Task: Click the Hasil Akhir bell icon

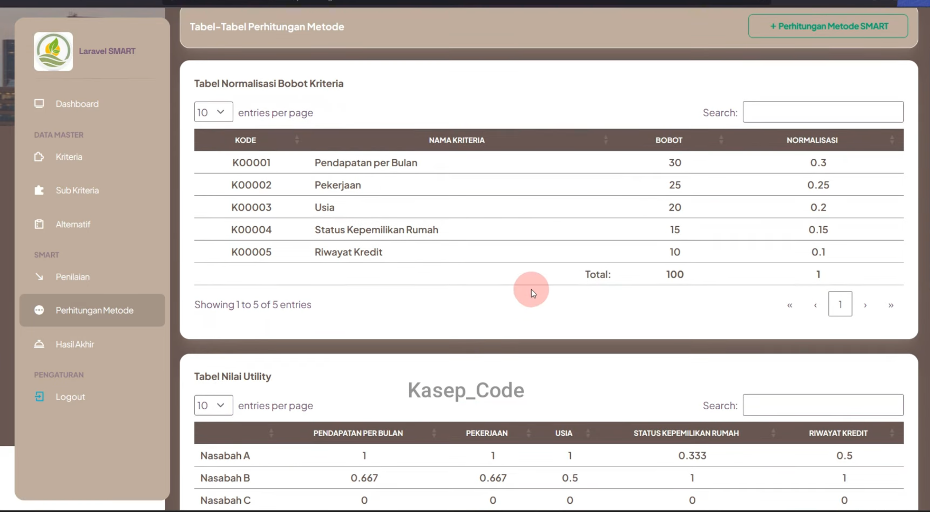Action: pos(39,344)
